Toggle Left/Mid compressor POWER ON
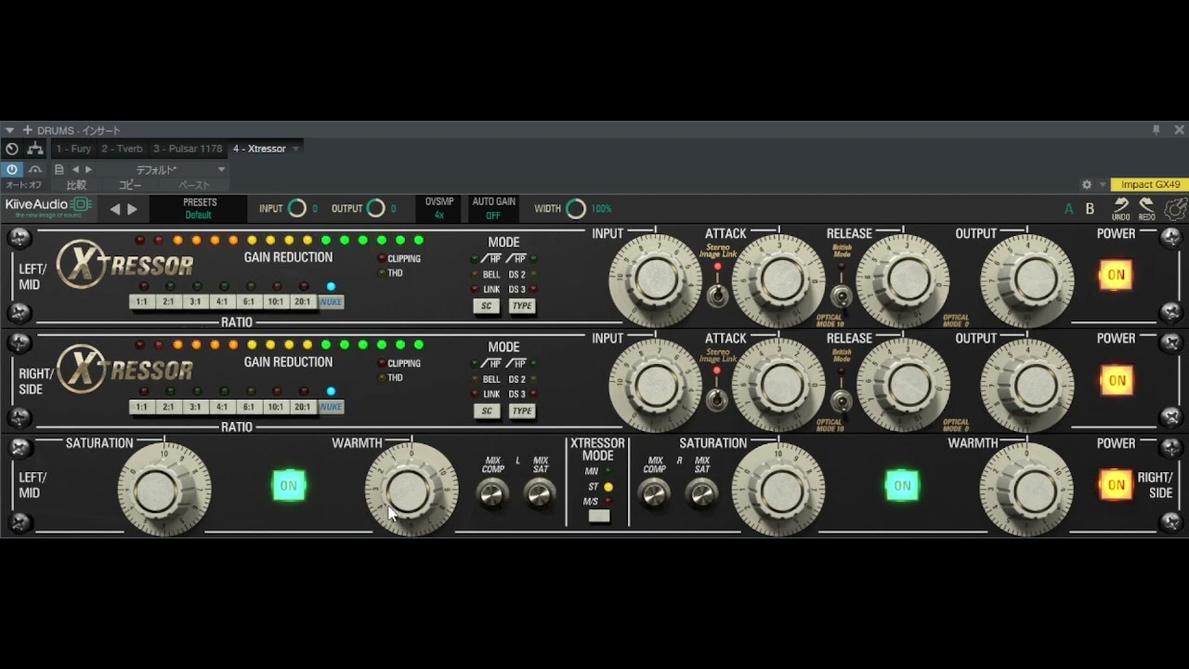The height and width of the screenshot is (669, 1189). click(x=1116, y=275)
